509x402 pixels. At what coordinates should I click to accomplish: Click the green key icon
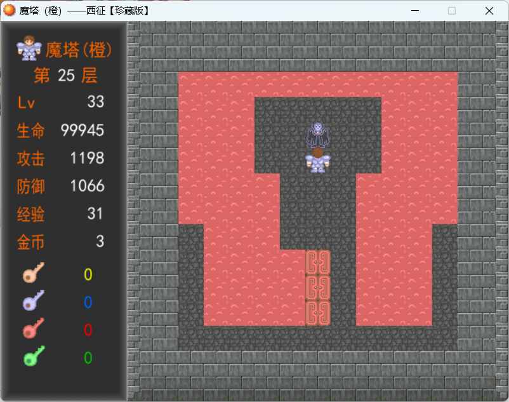pos(34,356)
